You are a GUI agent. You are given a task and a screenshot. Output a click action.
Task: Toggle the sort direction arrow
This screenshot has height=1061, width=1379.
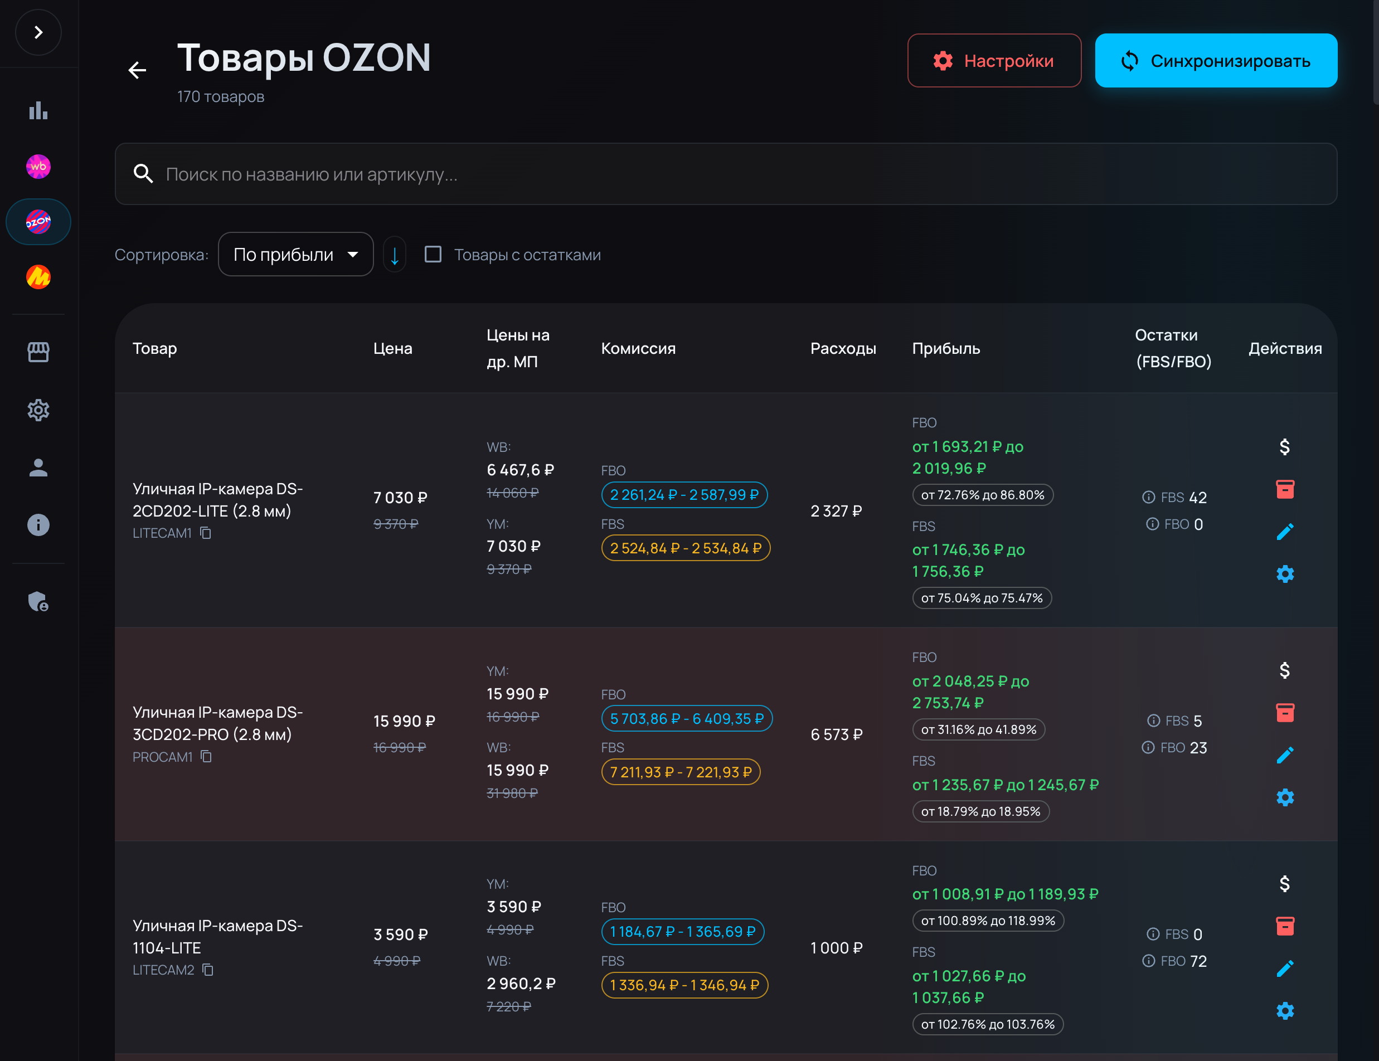pos(395,255)
